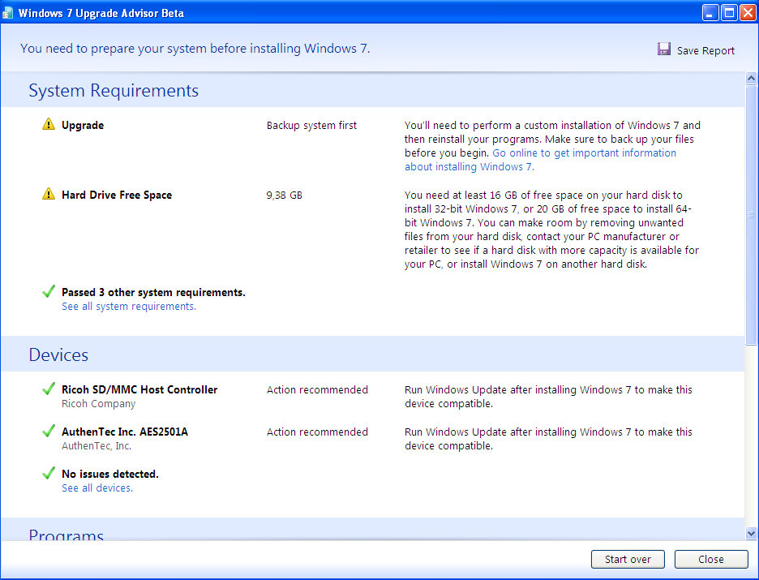Click the Upgrade warning triangle icon
Image resolution: width=759 pixels, height=580 pixels.
[49, 124]
